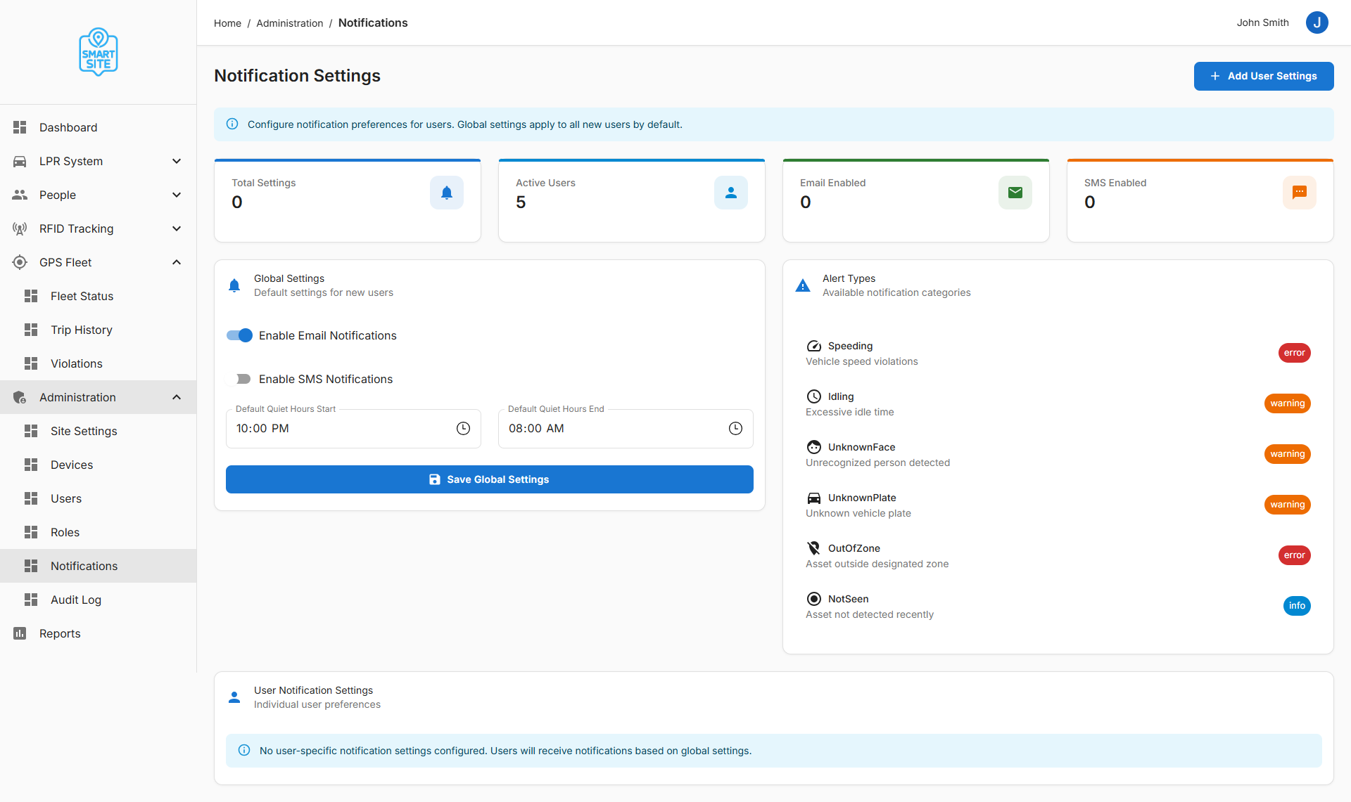Click the Speeding alert speedometer icon
Screen dimensions: 1351x802
coord(814,346)
